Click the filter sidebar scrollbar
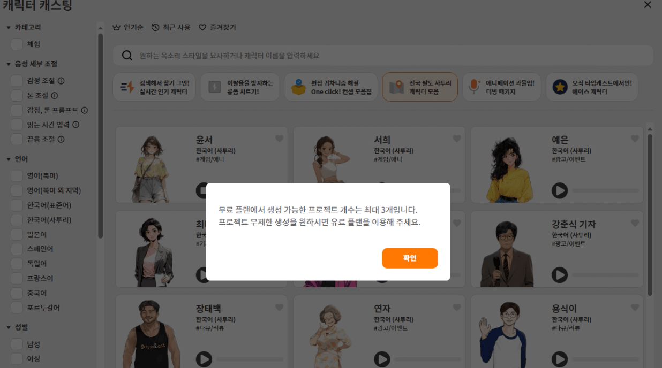 tap(100, 136)
